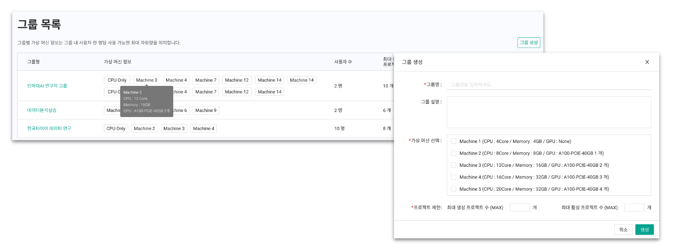This screenshot has width=679, height=250.
Task: Enable the Machine 2 (8Core / 8GB) checkbox
Action: [x=454, y=153]
